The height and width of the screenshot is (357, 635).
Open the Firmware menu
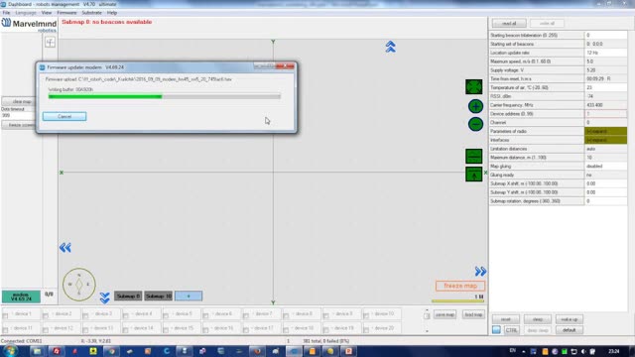pyautogui.click(x=66, y=13)
